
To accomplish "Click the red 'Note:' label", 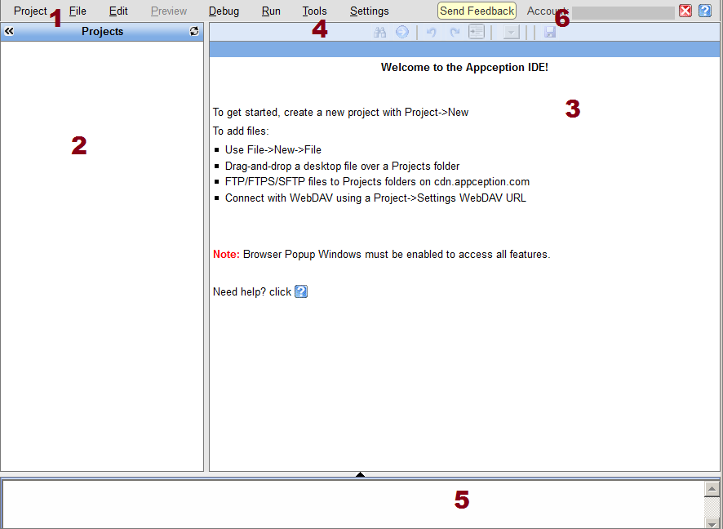I will [x=226, y=254].
